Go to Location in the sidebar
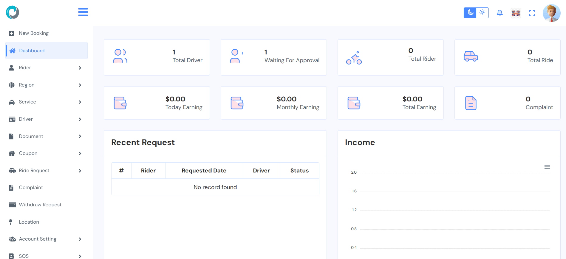 (29, 222)
